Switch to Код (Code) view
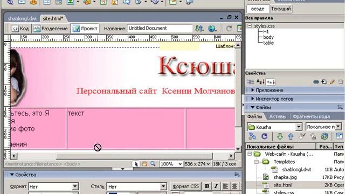 click(21, 29)
